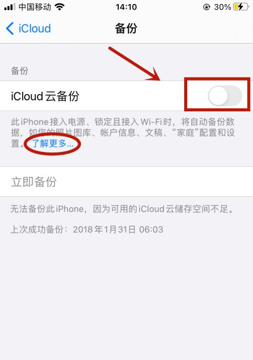Tap the cellular signal bars icon

click(x=10, y=7)
